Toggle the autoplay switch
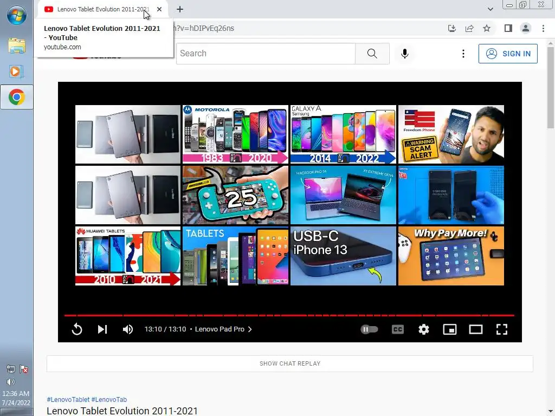555x416 pixels. click(x=369, y=329)
